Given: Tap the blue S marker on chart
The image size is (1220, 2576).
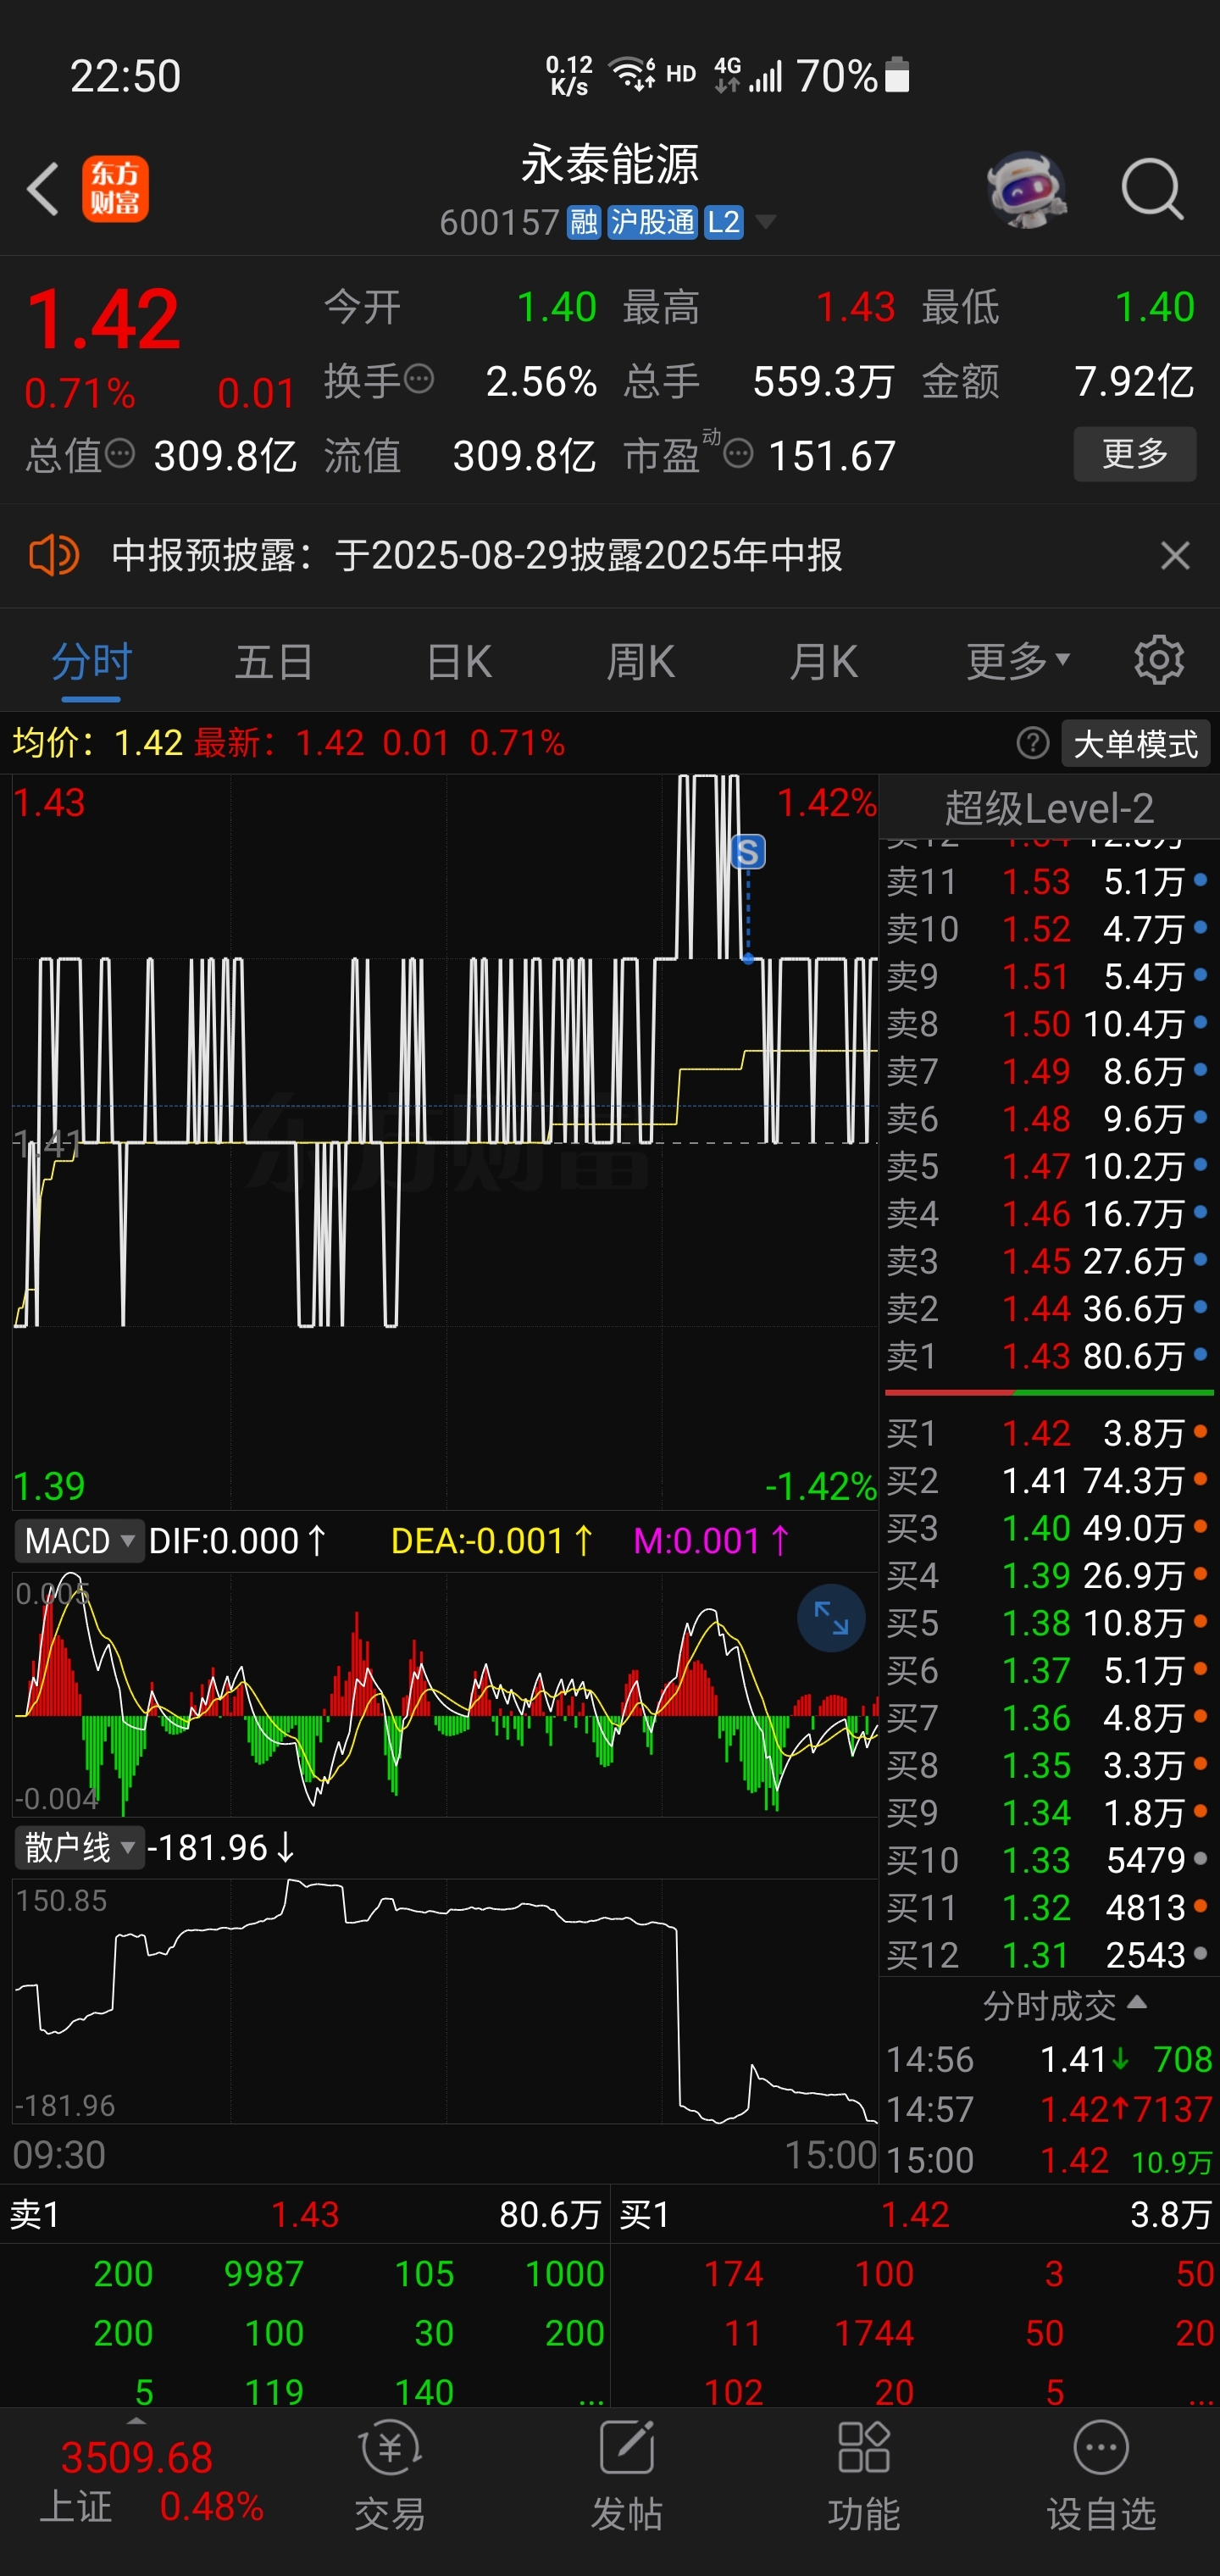Looking at the screenshot, I should (748, 852).
